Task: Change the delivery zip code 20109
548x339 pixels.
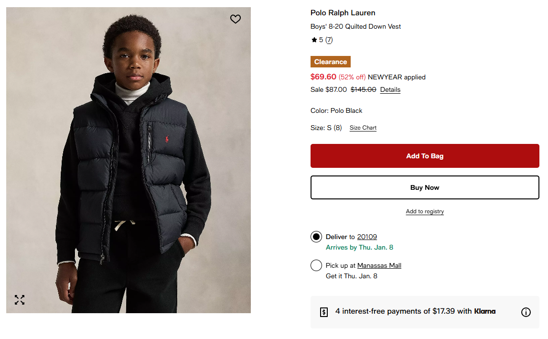Action: (367, 237)
